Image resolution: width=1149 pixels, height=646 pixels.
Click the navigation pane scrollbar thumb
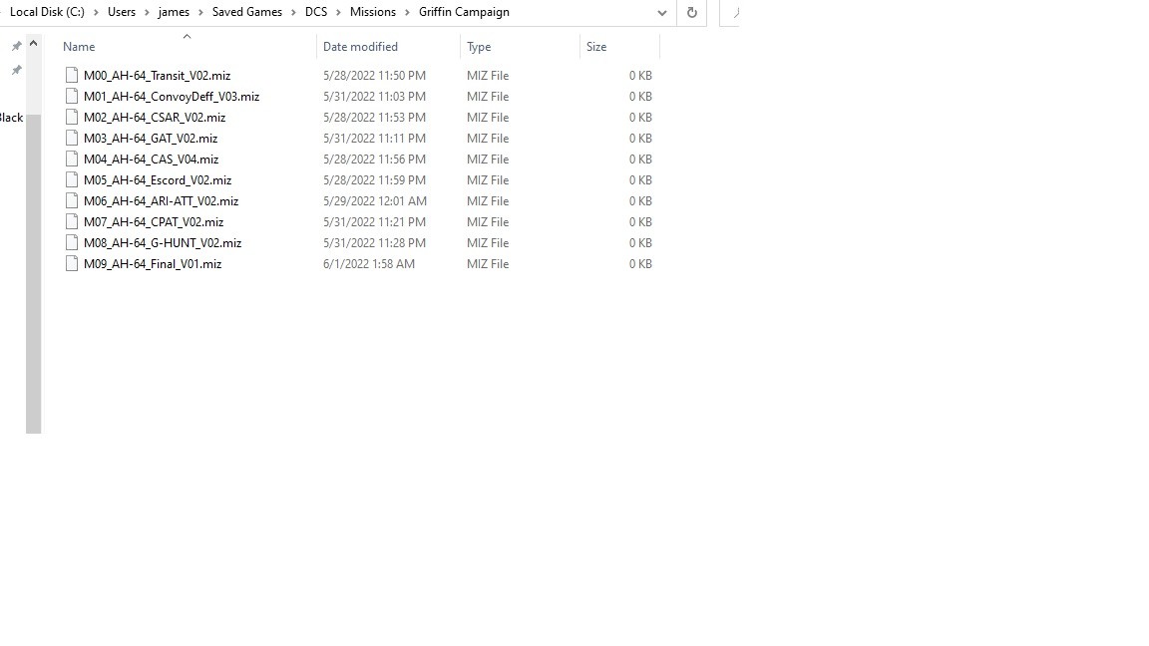tap(33, 273)
